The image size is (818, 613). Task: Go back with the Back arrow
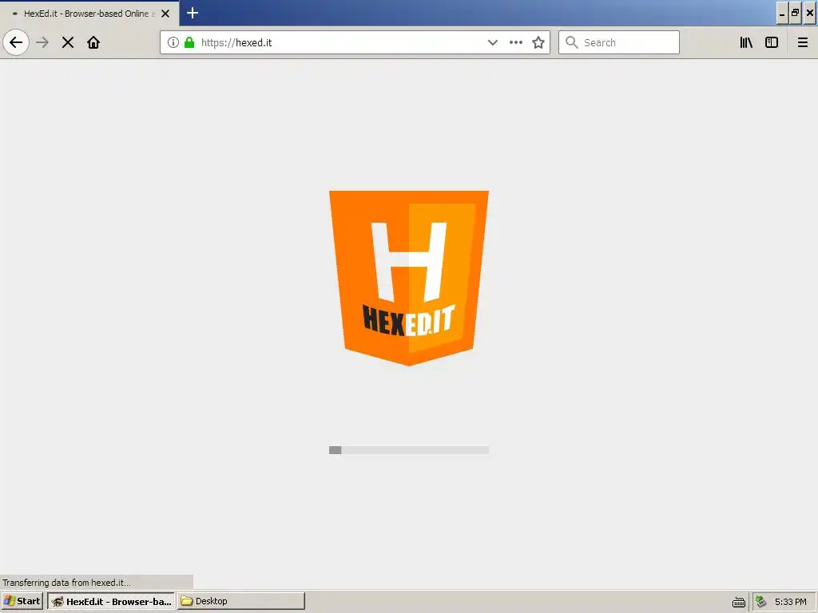pos(16,42)
